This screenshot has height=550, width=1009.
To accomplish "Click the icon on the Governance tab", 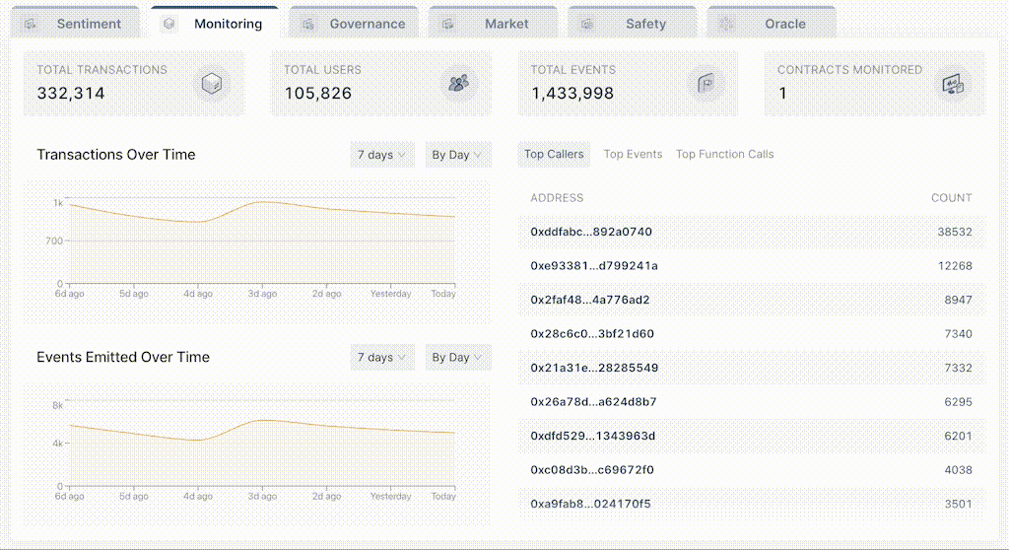I will point(308,24).
